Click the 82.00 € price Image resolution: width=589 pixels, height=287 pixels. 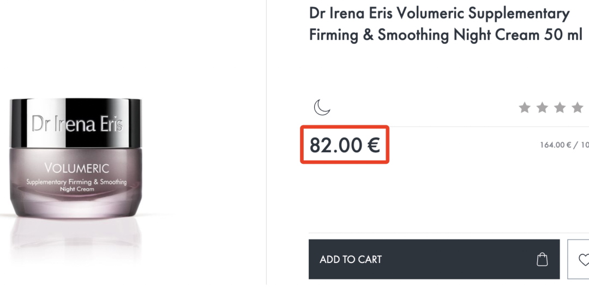(x=345, y=145)
